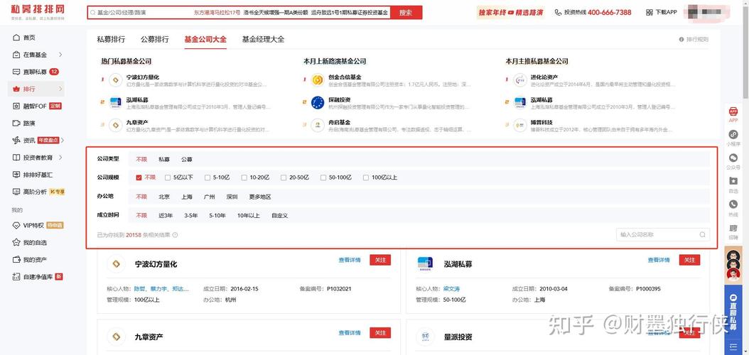Screen dimensions: 749x355
Task: Switch to 基金经理大全 tab
Action: point(263,40)
